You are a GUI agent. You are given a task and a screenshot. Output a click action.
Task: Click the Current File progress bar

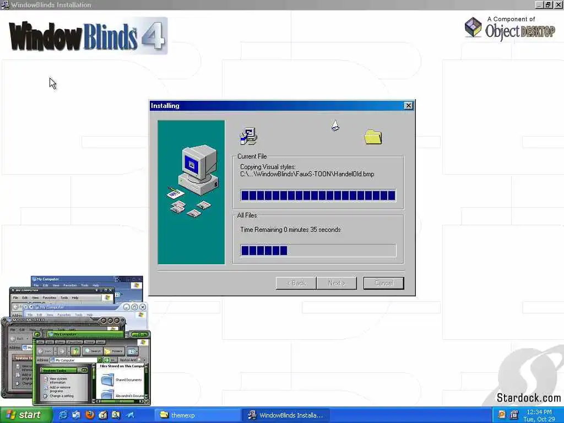coord(318,196)
